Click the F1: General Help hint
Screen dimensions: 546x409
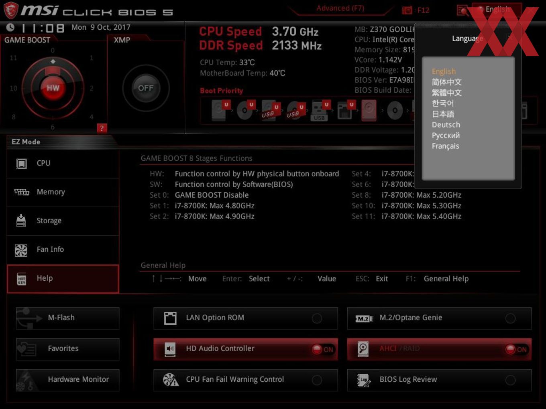pyautogui.click(x=437, y=279)
